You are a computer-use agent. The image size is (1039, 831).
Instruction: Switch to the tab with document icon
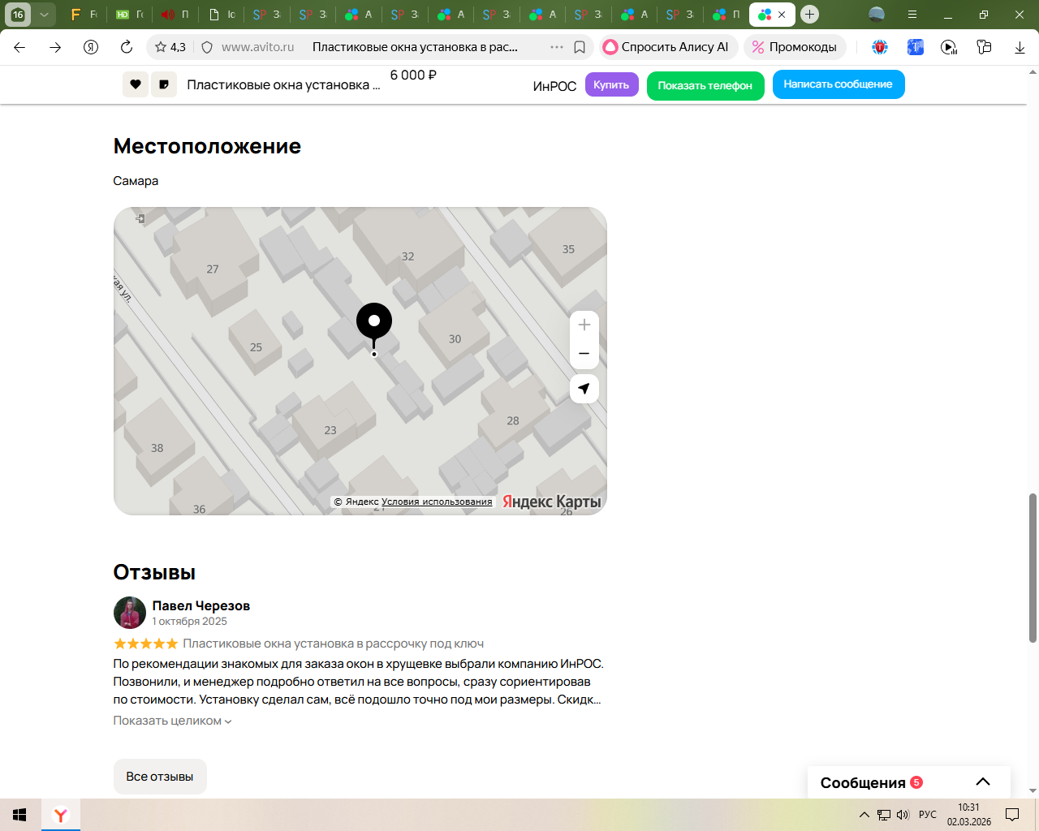coord(221,15)
